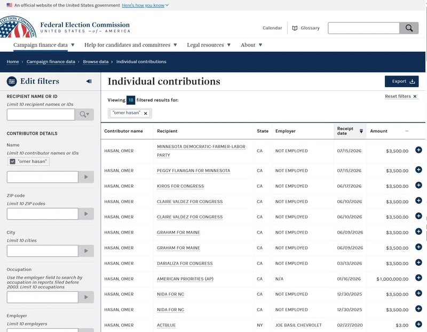Expand Peggy Flanagan for Minnesota row details

pos(418,169)
